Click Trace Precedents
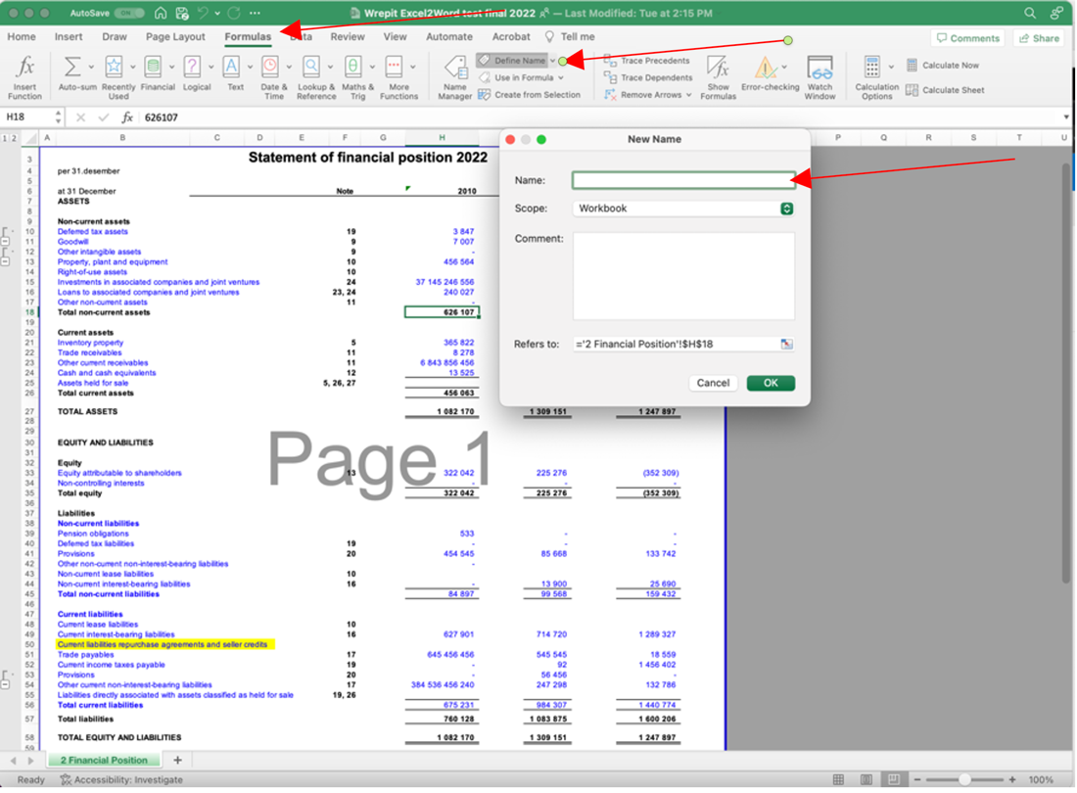 [647, 61]
